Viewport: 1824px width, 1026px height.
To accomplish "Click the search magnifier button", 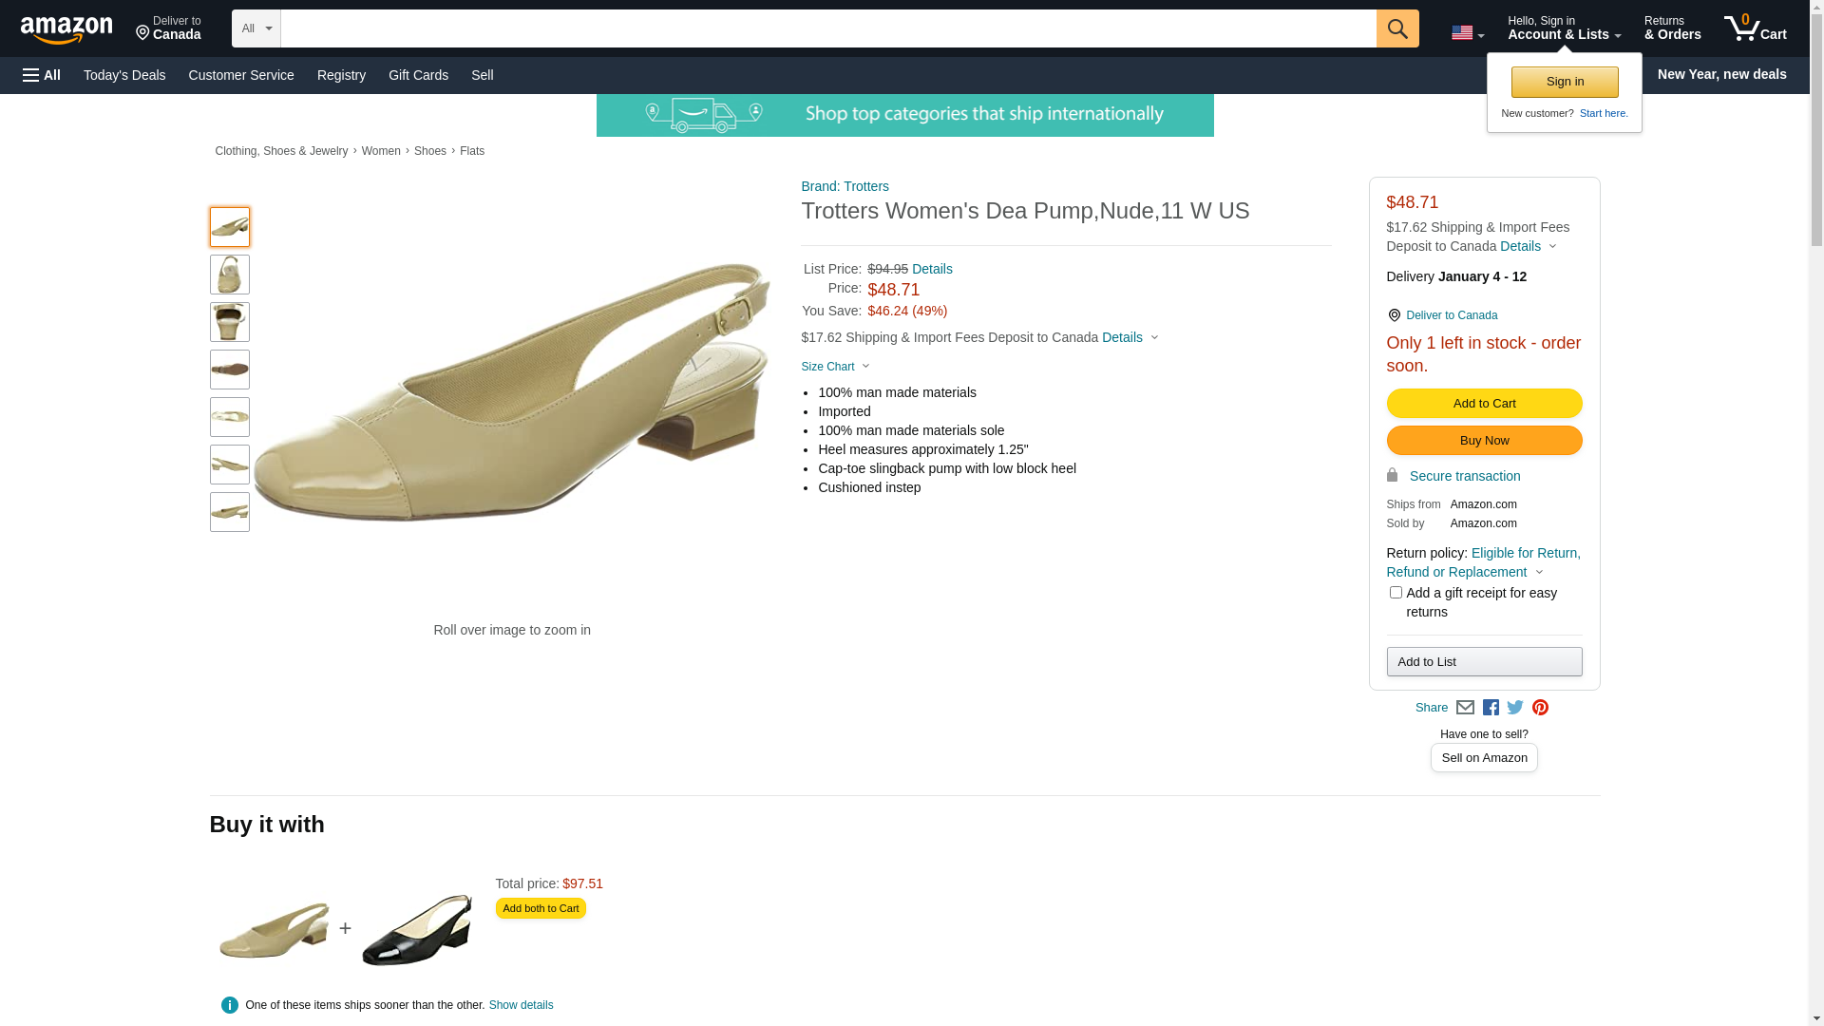I will 1396,28.
